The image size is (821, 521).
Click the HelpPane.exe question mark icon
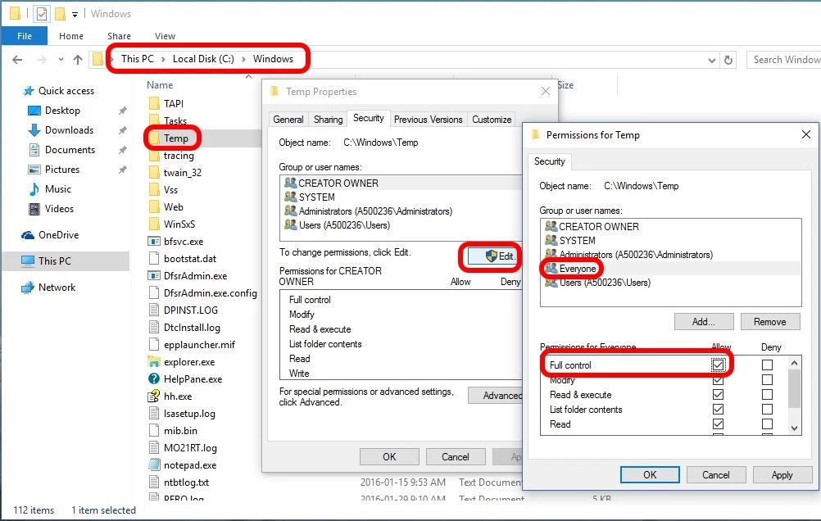[154, 378]
